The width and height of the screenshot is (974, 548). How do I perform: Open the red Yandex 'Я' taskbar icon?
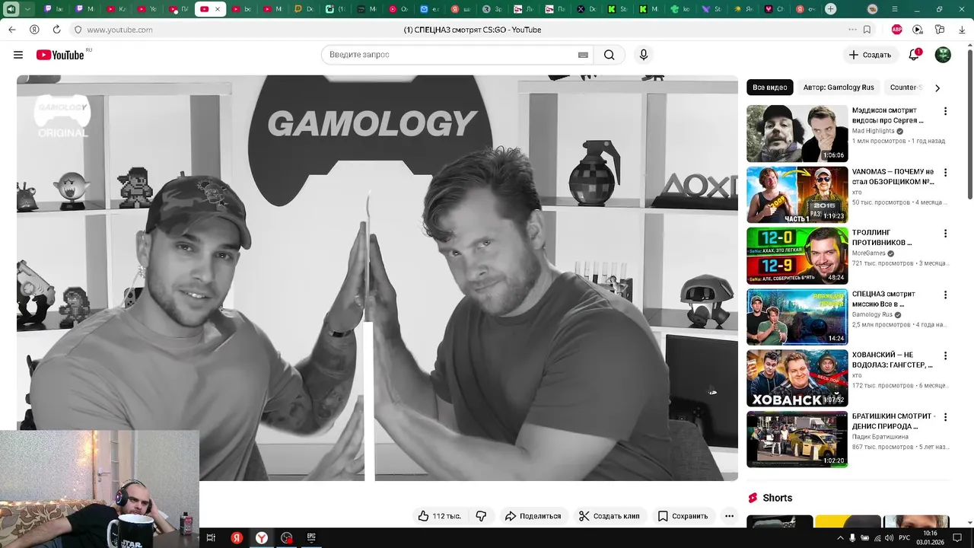pyautogui.click(x=237, y=537)
